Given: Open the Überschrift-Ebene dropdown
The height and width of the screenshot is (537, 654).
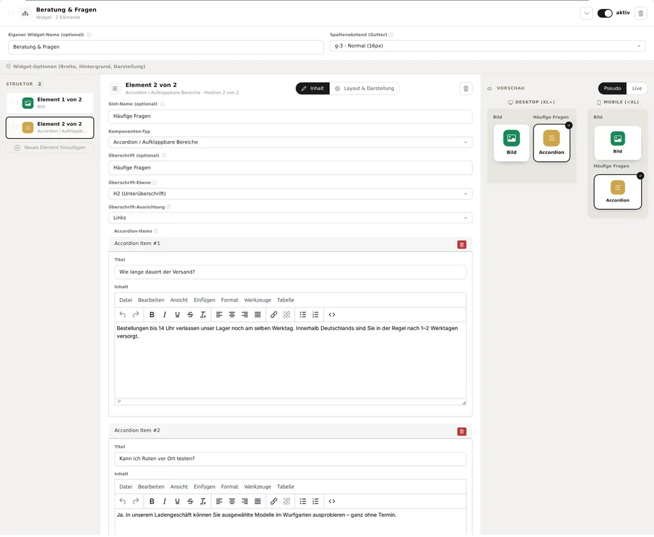Looking at the screenshot, I should [290, 194].
